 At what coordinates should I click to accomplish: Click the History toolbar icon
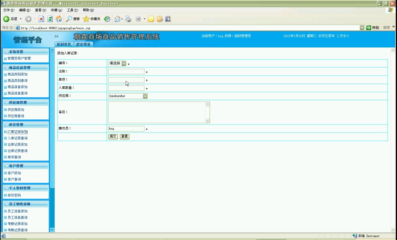point(107,19)
